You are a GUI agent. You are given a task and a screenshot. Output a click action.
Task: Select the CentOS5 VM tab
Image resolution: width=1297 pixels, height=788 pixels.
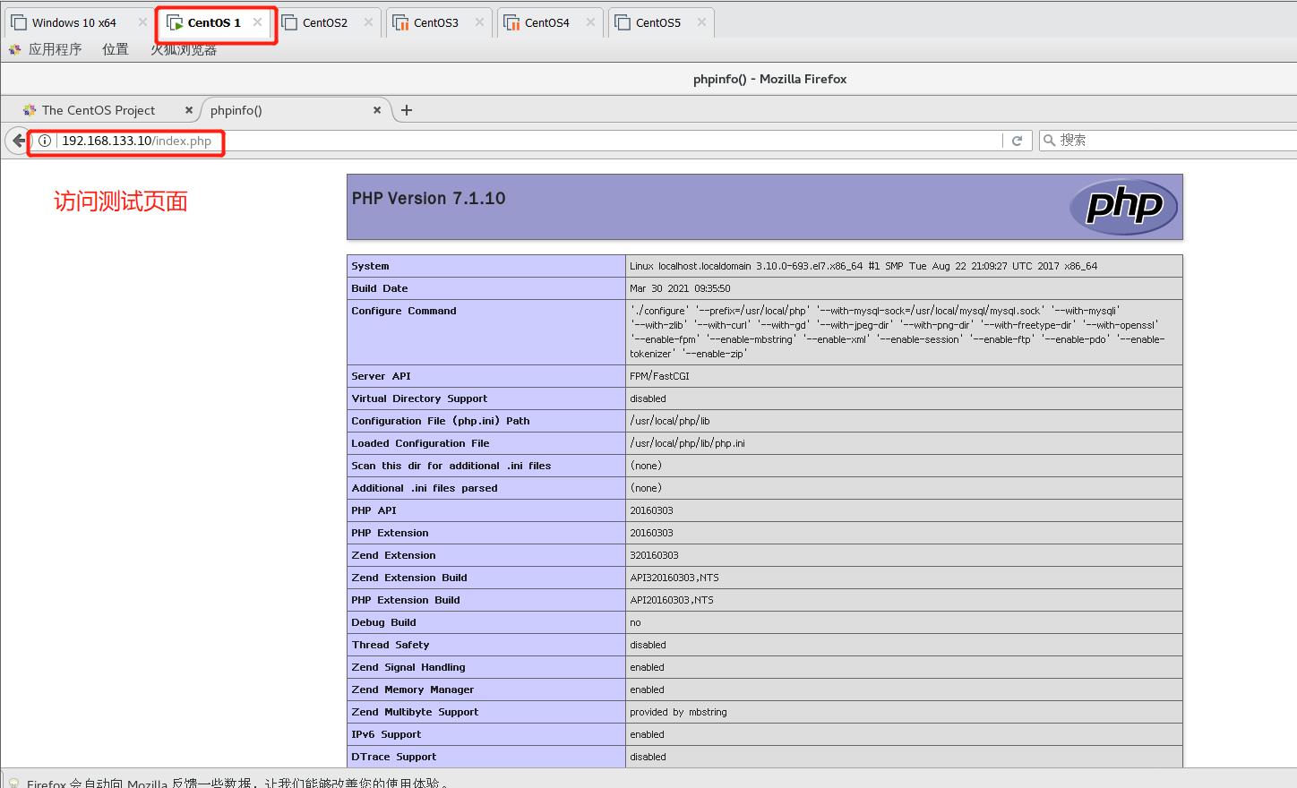[x=658, y=22]
